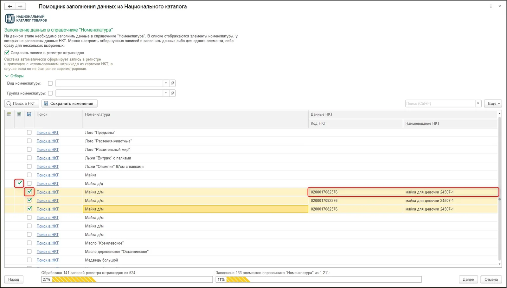The image size is (507, 288).
Task: Click the Код НКТ column header
Action: coord(356,123)
